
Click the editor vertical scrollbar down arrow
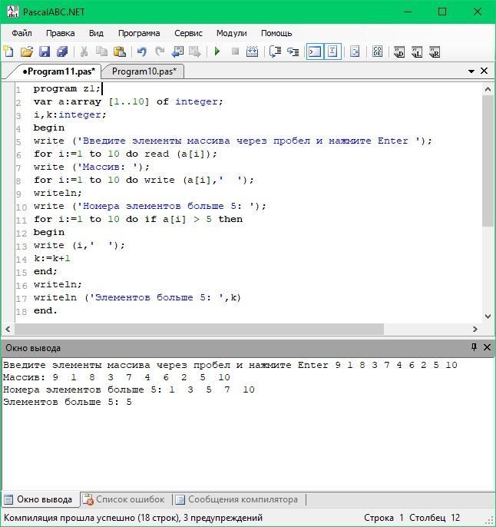pyautogui.click(x=488, y=316)
